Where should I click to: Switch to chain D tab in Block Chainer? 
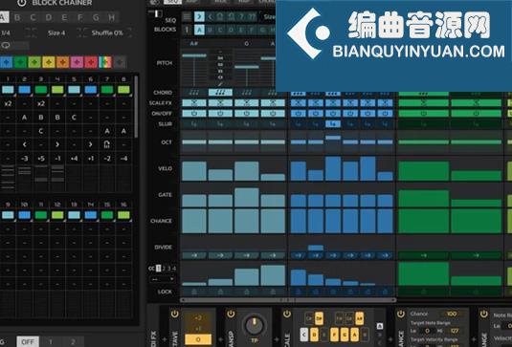(49, 17)
